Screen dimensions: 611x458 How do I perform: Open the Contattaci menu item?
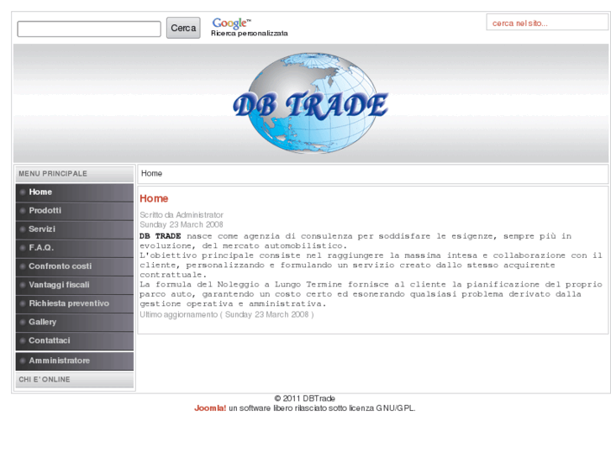[75, 340]
